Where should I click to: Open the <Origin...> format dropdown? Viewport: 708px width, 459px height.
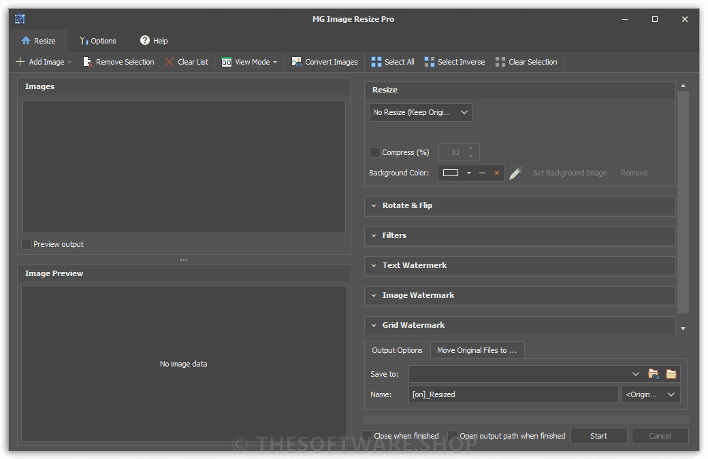coord(651,394)
